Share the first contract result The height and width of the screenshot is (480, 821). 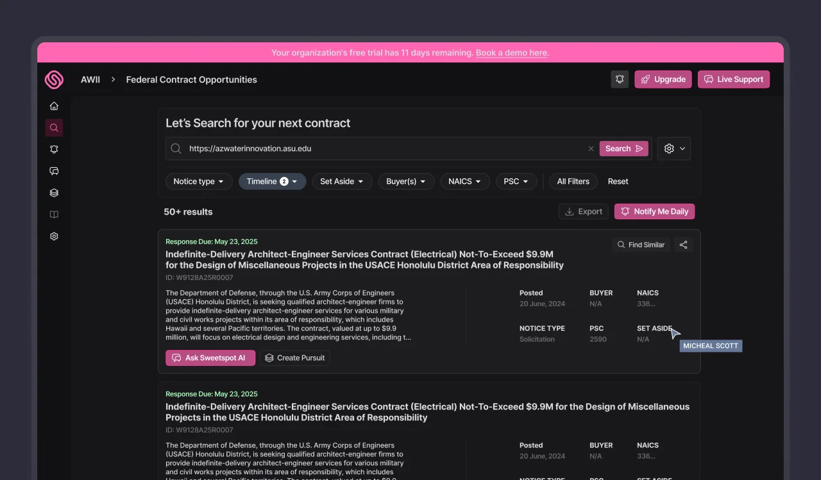(x=683, y=245)
